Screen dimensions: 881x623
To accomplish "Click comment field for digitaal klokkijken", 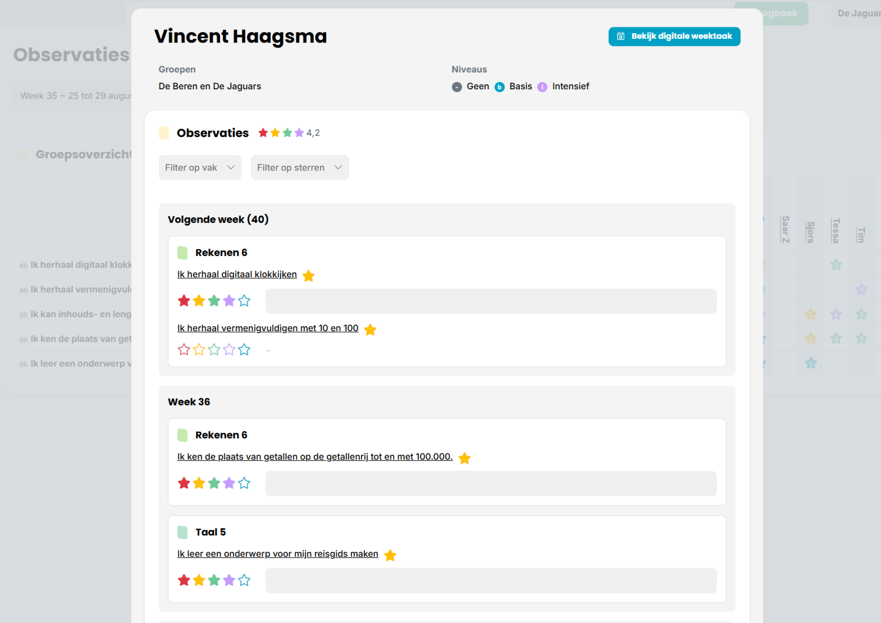I will point(491,301).
